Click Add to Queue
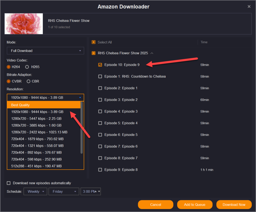256x212 pixels. 195,204
